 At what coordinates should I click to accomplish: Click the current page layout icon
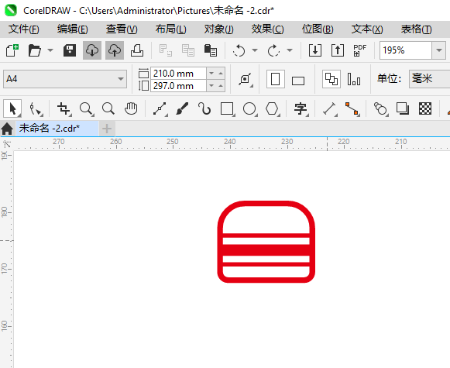point(354,79)
